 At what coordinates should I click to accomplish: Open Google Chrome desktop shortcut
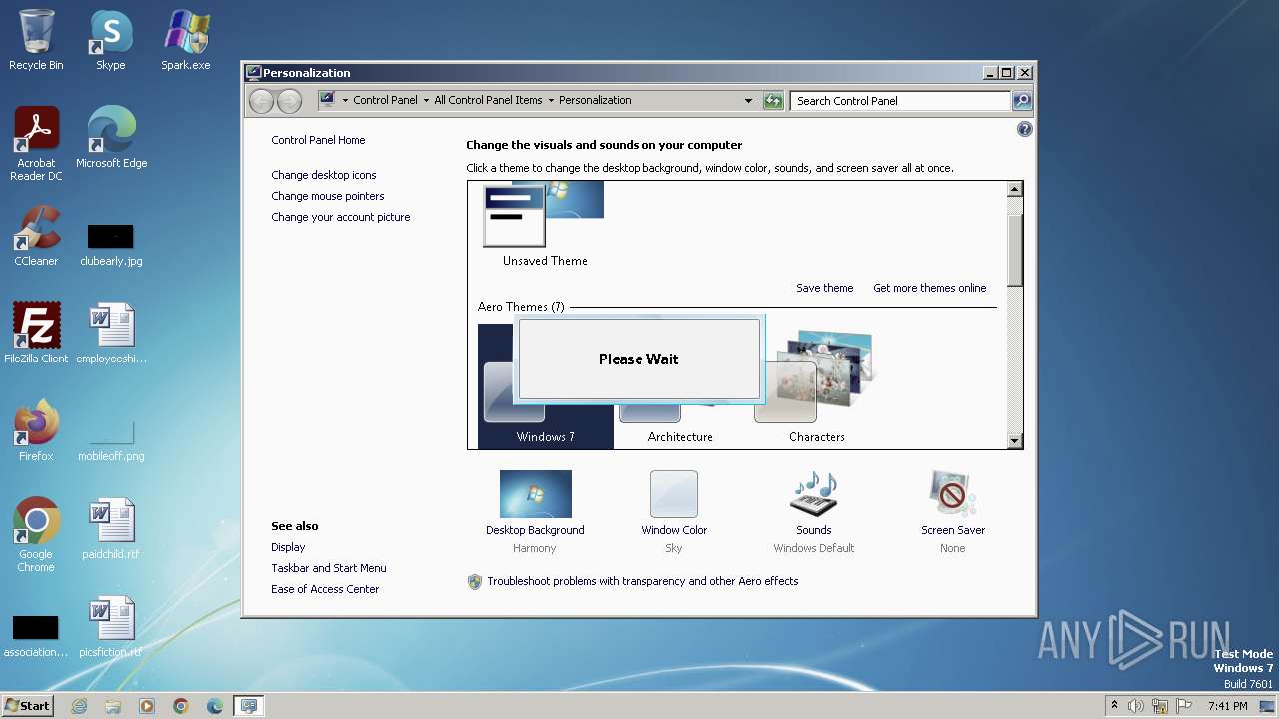pyautogui.click(x=36, y=535)
